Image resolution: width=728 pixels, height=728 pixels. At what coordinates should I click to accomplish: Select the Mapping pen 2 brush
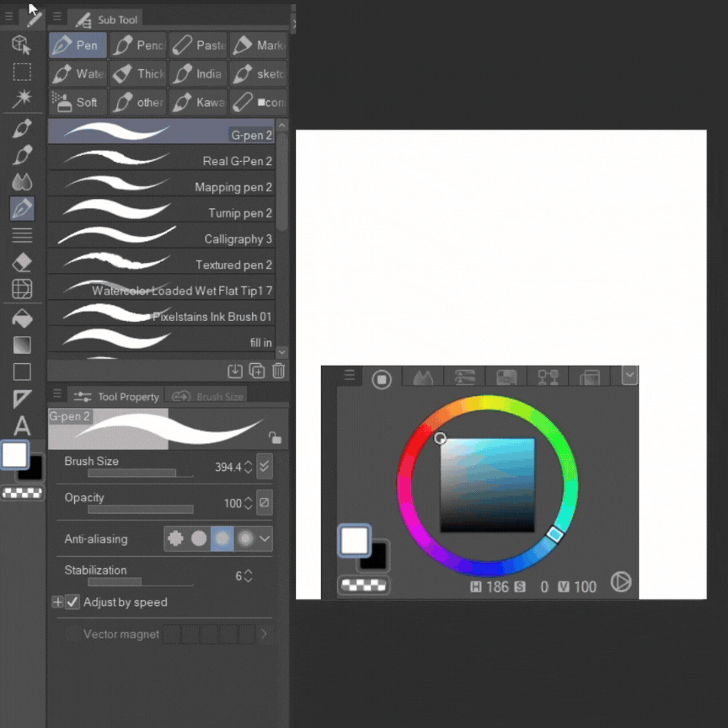(x=162, y=184)
